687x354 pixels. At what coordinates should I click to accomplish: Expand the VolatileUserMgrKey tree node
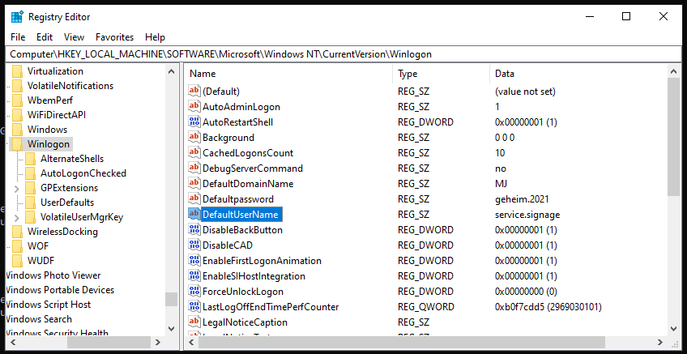click(17, 217)
